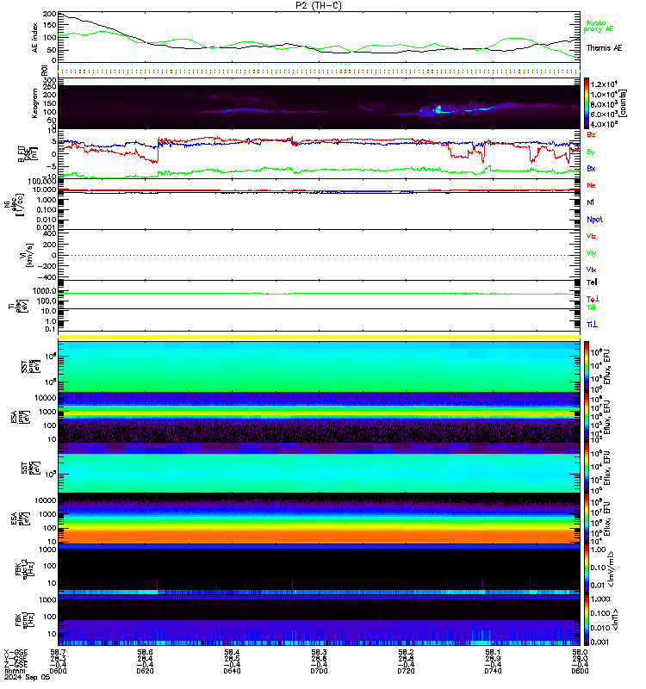Click the SST electrons Eflux colorbar

pyautogui.click(x=587, y=468)
